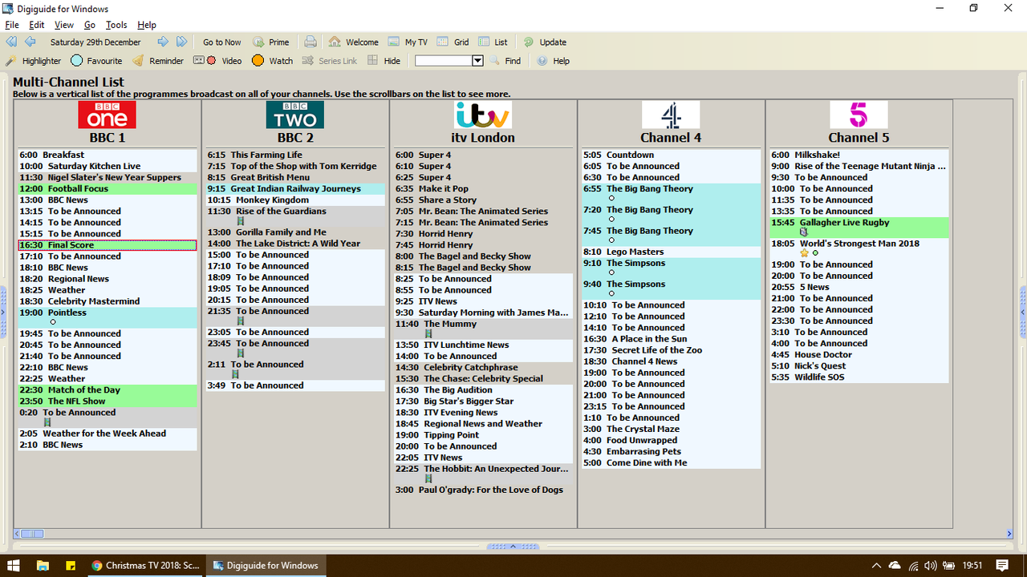Jump back a week with double-left arrow
This screenshot has height=577, width=1027.
[11, 42]
